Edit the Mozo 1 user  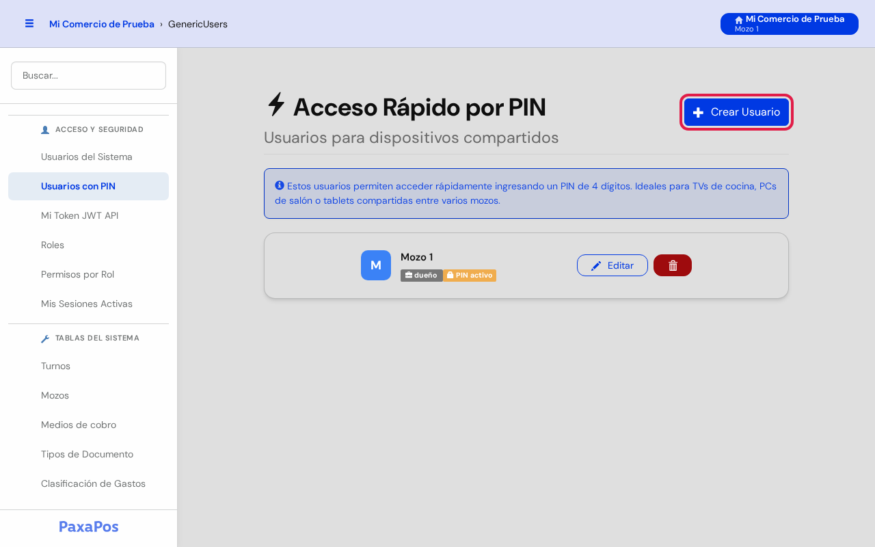click(x=612, y=265)
